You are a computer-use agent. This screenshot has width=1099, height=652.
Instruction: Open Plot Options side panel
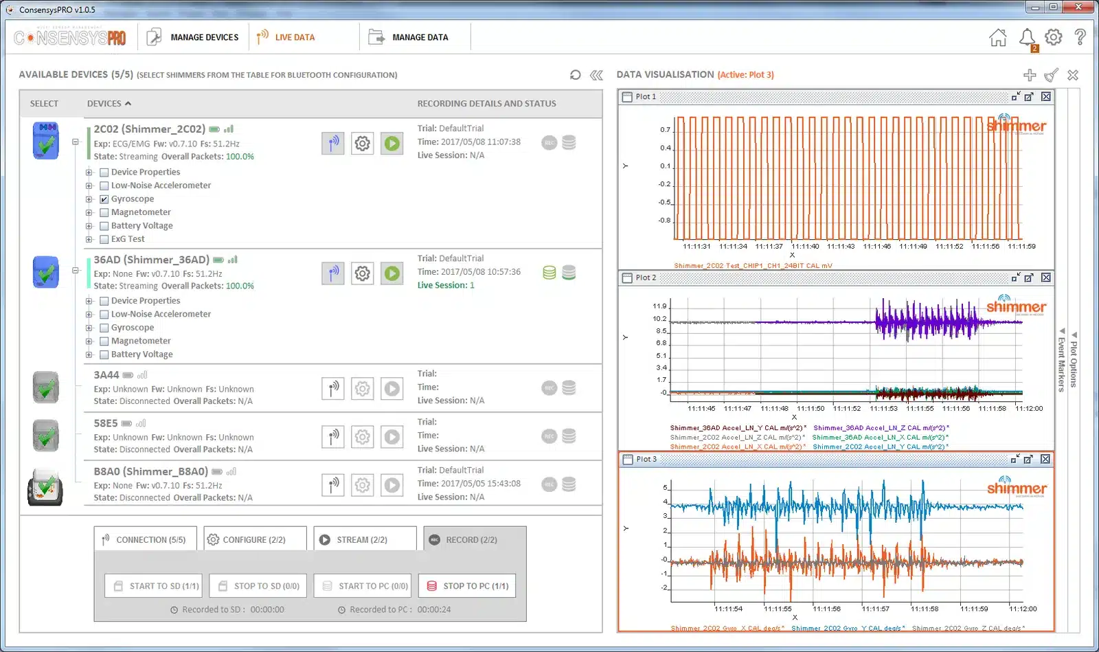(1074, 361)
